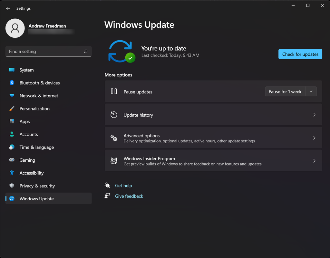Click the user profile avatar

pyautogui.click(x=15, y=28)
